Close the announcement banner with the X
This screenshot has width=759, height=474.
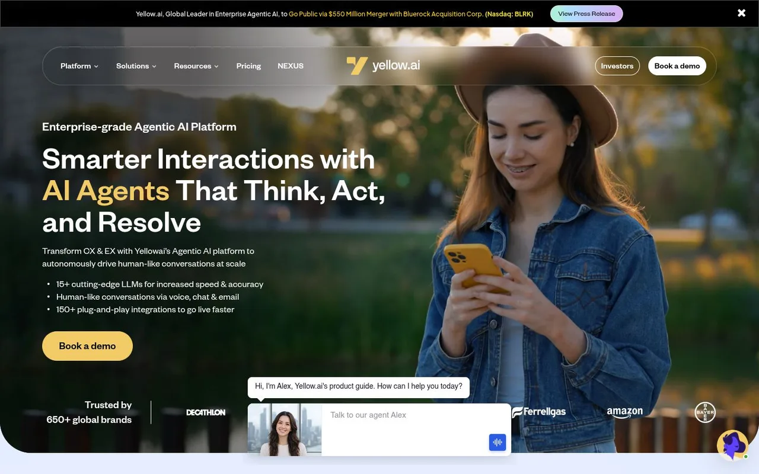coord(741,13)
